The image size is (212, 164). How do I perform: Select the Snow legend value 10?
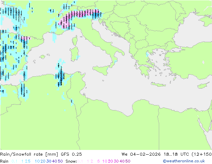coord(105,161)
